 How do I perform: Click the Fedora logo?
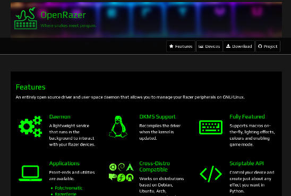(x=121, y=177)
